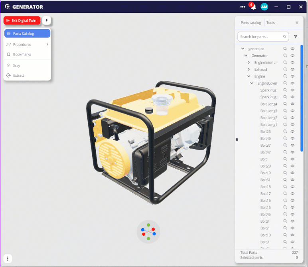Collapse the Engine tree node
The height and width of the screenshot is (267, 308).
249,76
